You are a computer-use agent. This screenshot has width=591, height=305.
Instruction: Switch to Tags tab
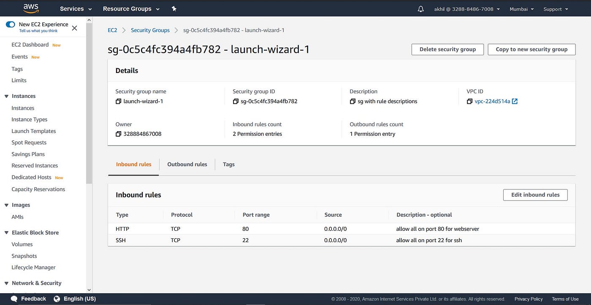(x=229, y=165)
